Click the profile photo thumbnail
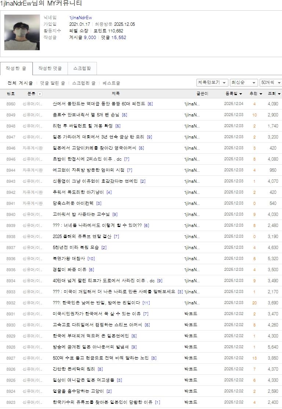 pos(22,32)
